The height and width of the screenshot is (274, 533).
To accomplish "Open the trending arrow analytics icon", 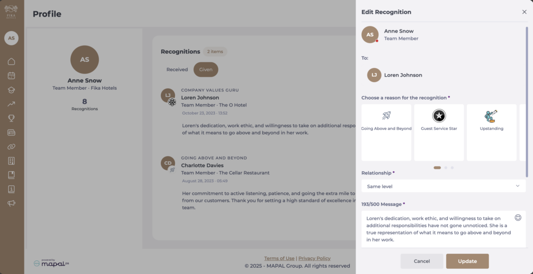I will click(11, 104).
